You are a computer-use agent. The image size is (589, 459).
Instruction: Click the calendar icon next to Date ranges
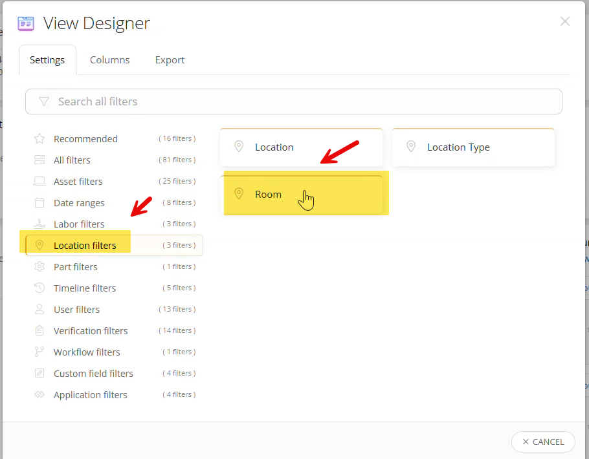click(40, 202)
